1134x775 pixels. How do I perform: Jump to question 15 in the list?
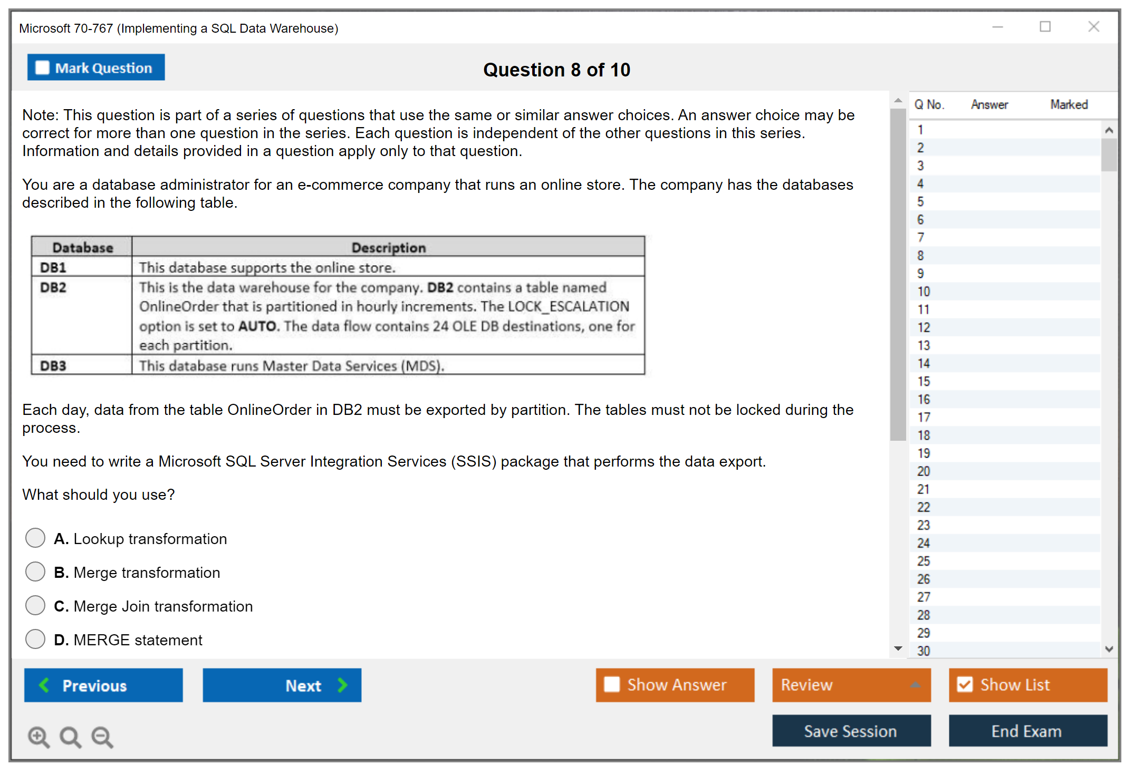click(924, 381)
